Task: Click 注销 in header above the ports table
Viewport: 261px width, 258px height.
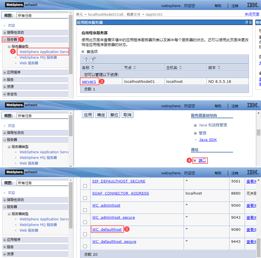Action: 235,173
